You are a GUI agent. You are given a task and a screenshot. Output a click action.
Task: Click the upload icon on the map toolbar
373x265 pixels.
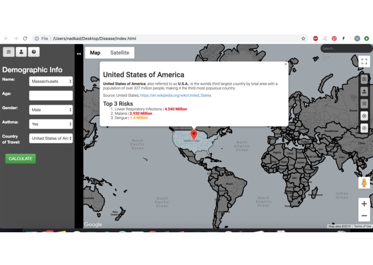click(364, 92)
